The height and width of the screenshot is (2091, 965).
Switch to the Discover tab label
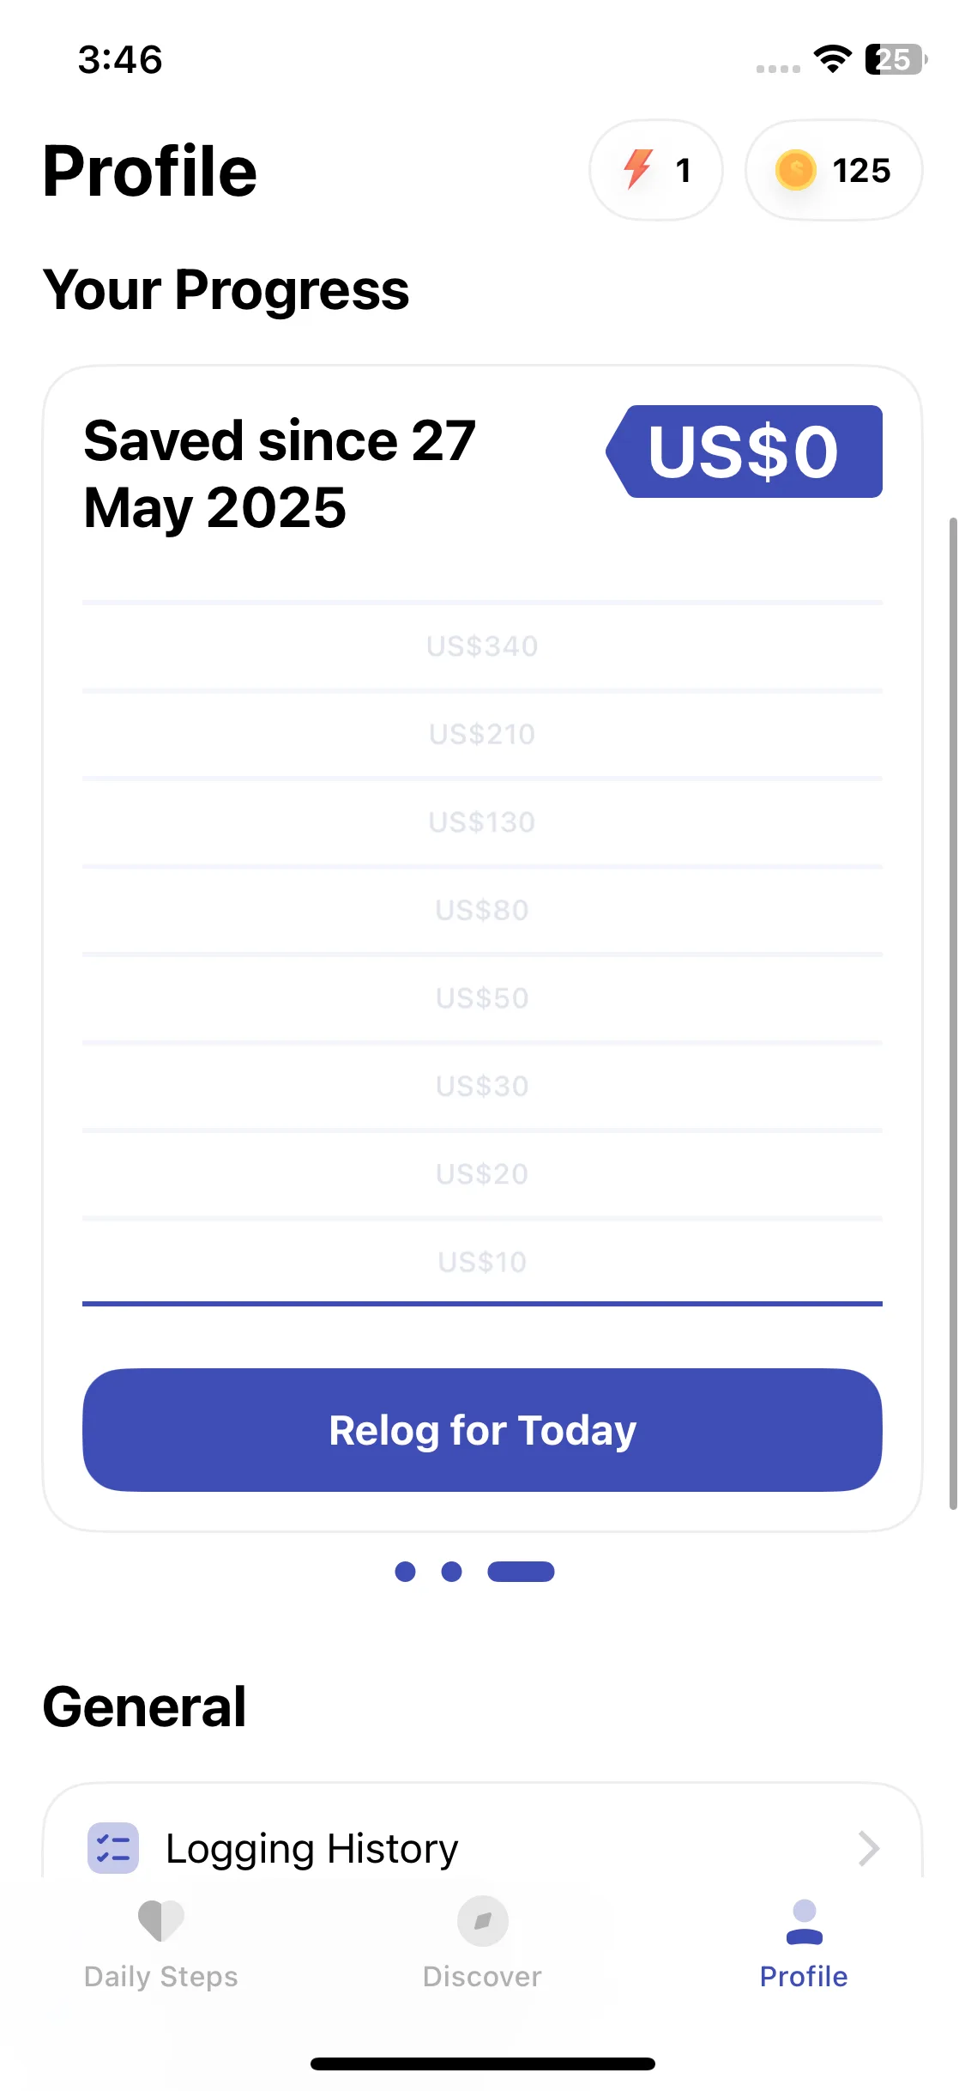[482, 1977]
